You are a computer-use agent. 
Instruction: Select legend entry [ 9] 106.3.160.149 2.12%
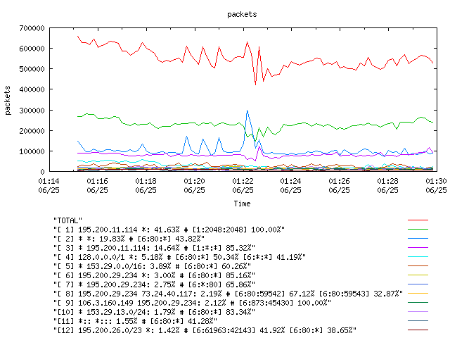click(x=192, y=303)
